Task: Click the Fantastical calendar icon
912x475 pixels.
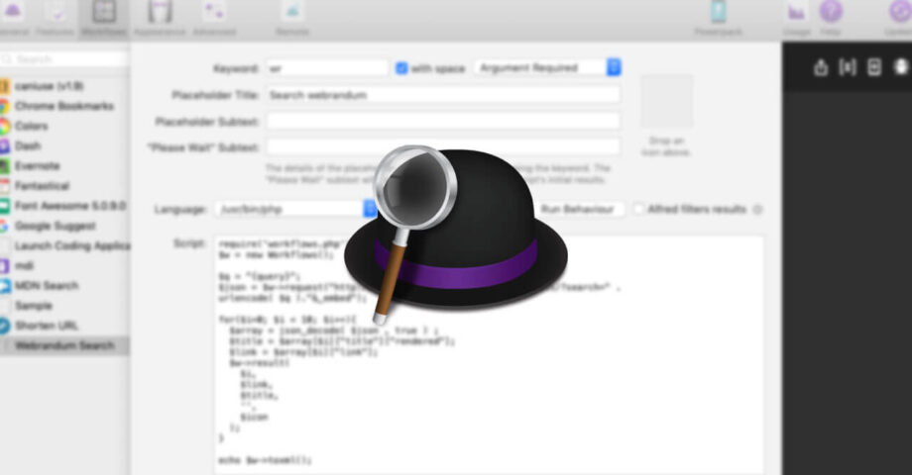Action: tap(4, 186)
